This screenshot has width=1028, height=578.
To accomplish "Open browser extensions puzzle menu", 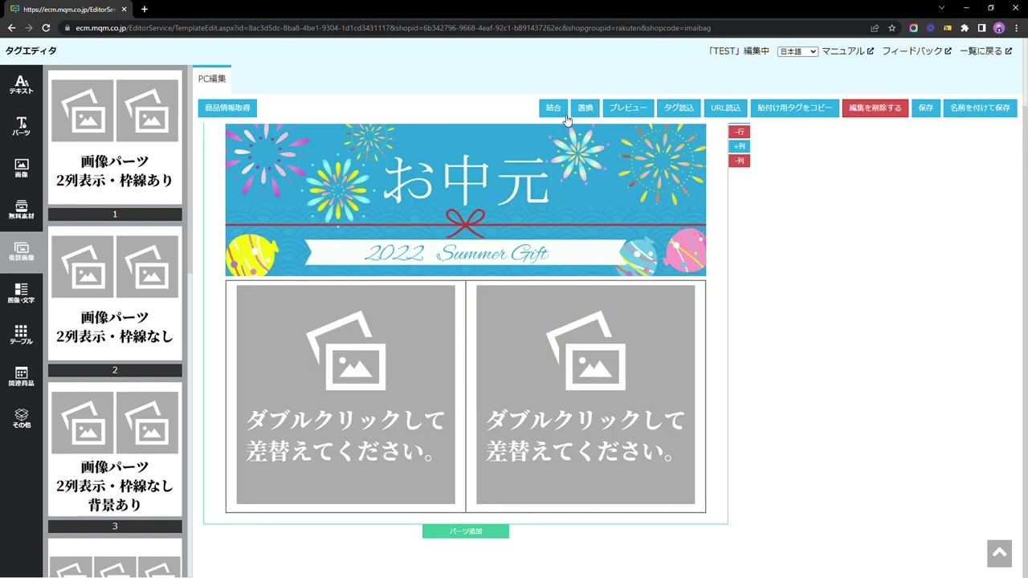I will pyautogui.click(x=965, y=28).
